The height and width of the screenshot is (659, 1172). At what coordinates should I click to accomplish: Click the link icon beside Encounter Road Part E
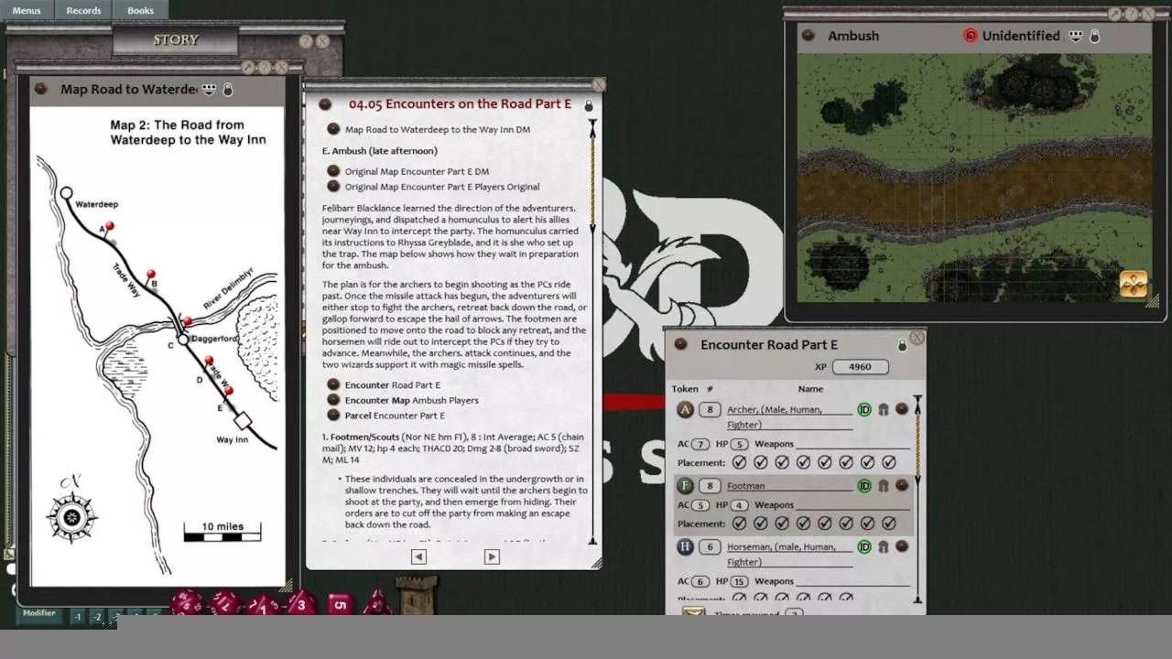[x=680, y=344]
